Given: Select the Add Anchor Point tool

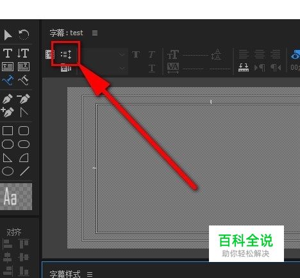Looking at the screenshot, I should pyautogui.click(x=8, y=112).
